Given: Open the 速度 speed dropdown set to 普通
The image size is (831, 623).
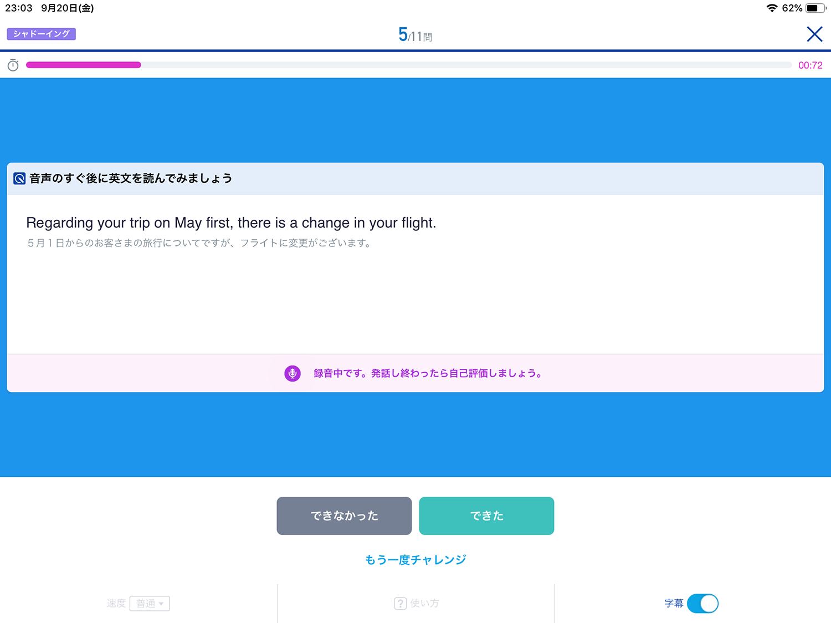Looking at the screenshot, I should click(150, 603).
